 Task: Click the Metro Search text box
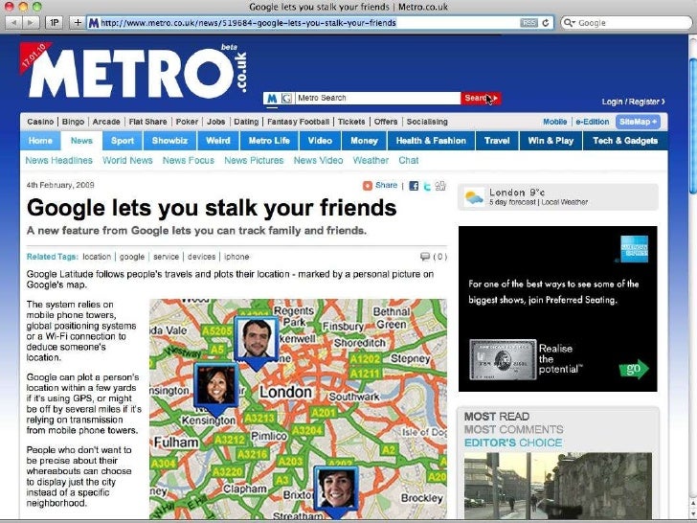378,99
